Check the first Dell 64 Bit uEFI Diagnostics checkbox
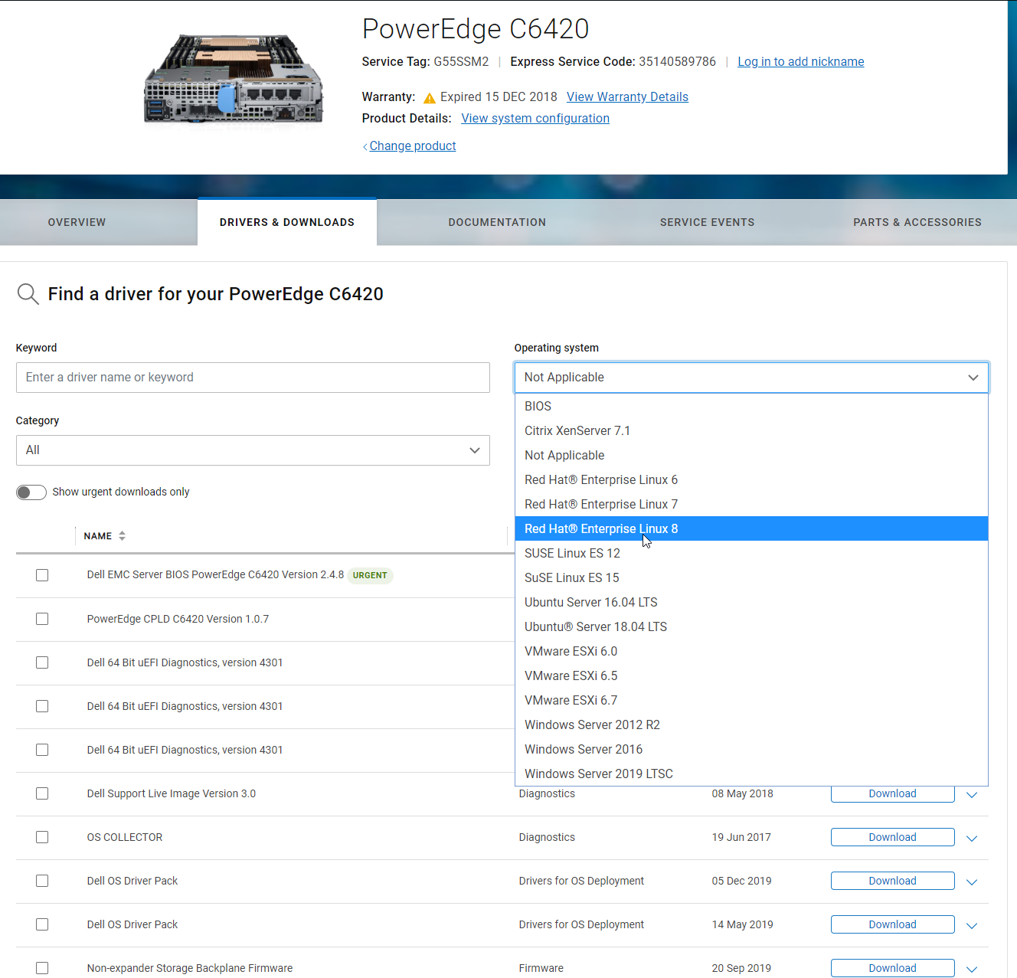Image resolution: width=1017 pixels, height=978 pixels. tap(42, 662)
